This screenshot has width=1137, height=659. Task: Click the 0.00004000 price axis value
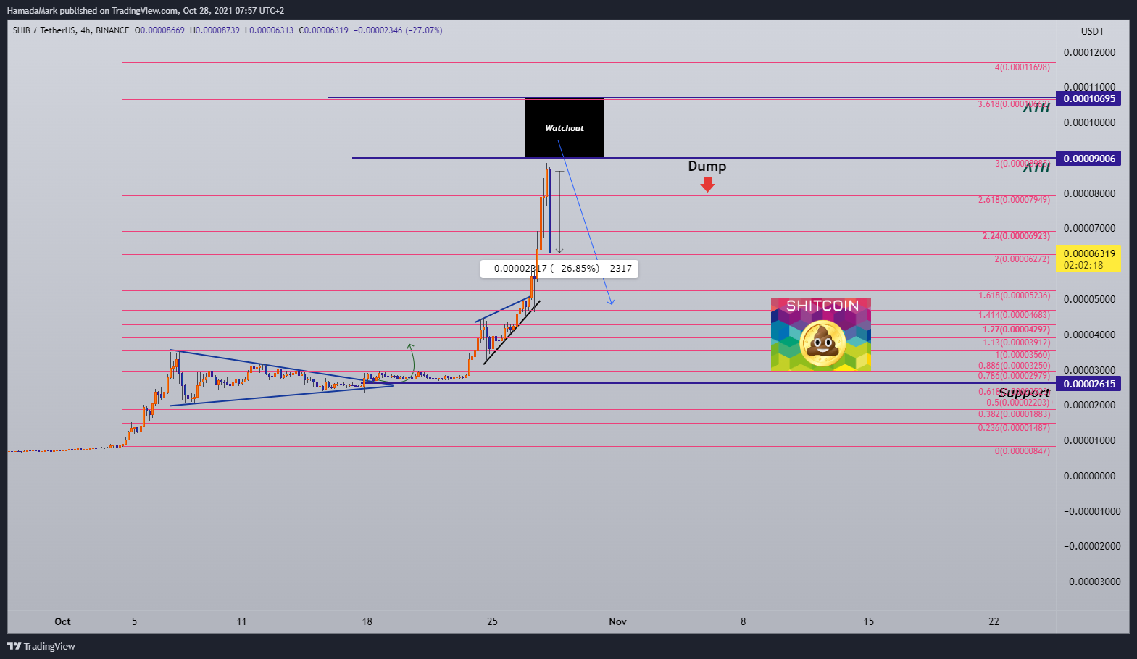tap(1089, 335)
